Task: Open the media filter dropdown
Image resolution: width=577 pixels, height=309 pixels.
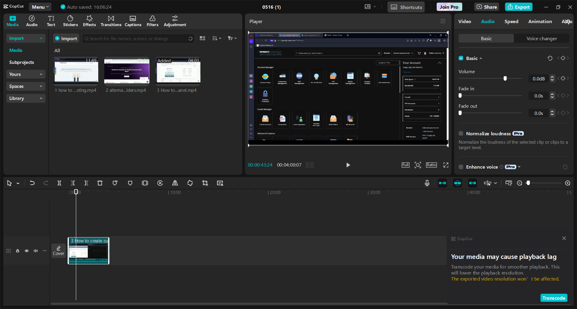Action: coord(232,38)
